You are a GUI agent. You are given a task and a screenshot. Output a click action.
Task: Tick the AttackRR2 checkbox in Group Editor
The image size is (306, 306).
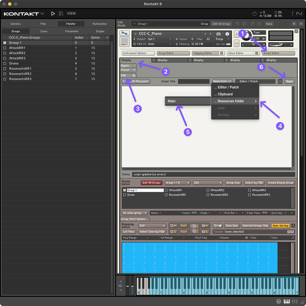coord(208,190)
